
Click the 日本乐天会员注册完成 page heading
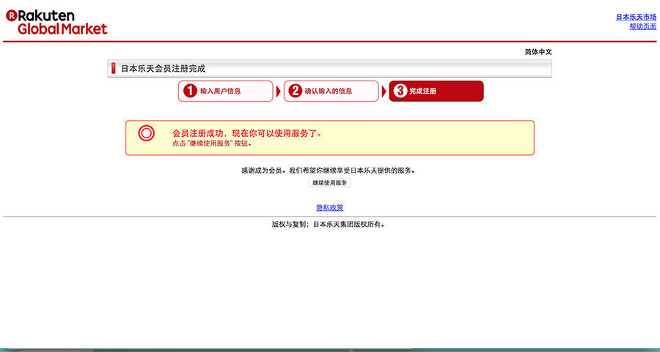pyautogui.click(x=163, y=69)
